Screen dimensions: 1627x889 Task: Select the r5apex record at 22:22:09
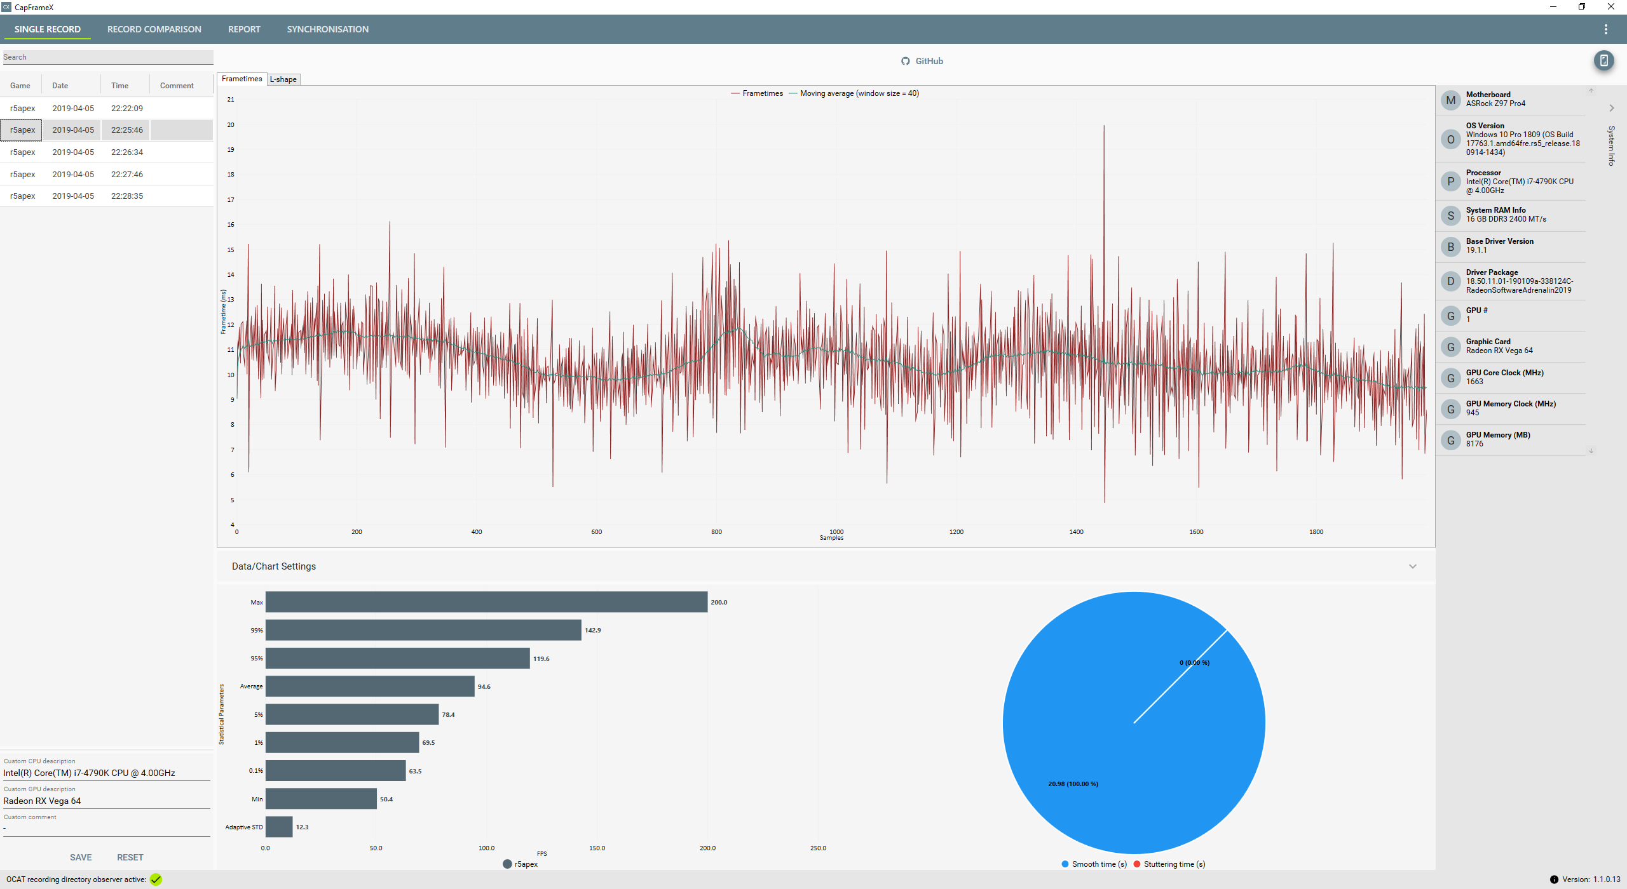click(x=107, y=109)
